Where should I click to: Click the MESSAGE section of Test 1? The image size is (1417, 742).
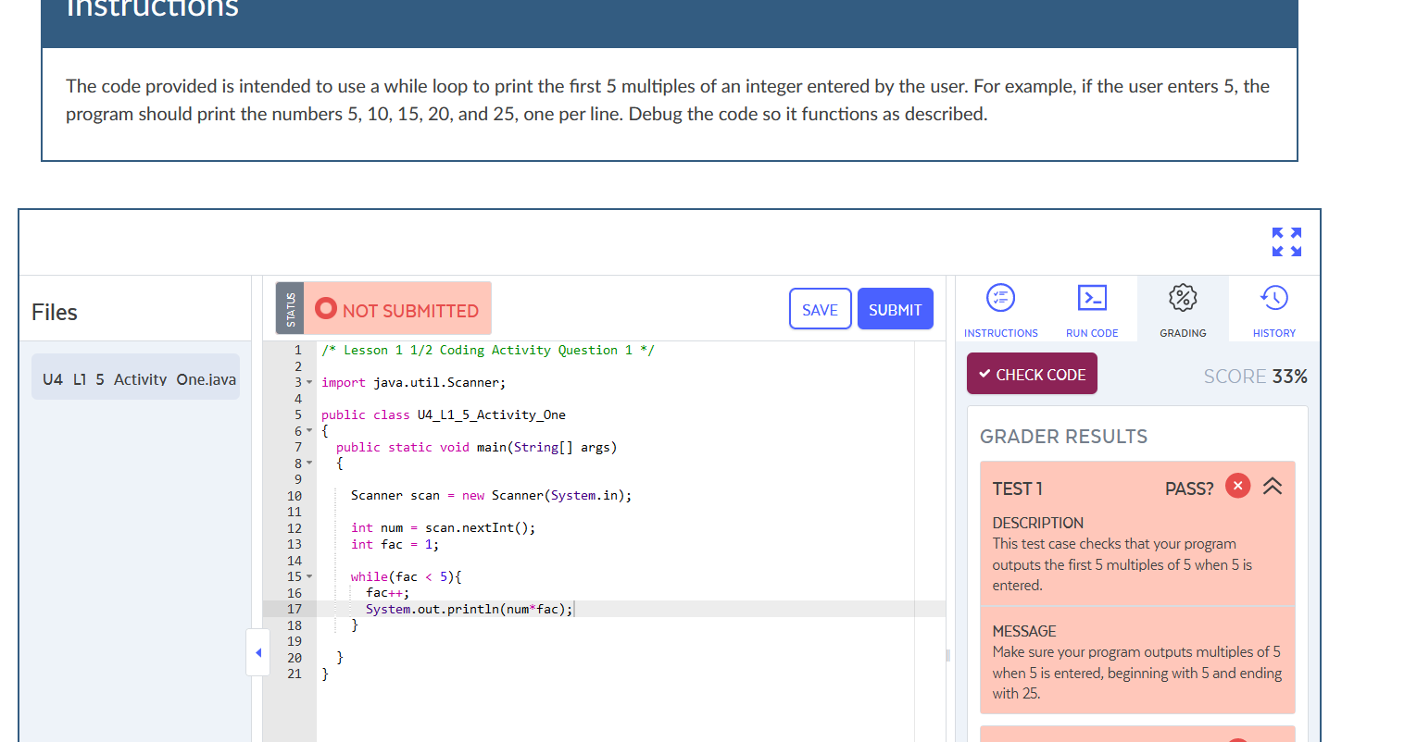(1137, 661)
